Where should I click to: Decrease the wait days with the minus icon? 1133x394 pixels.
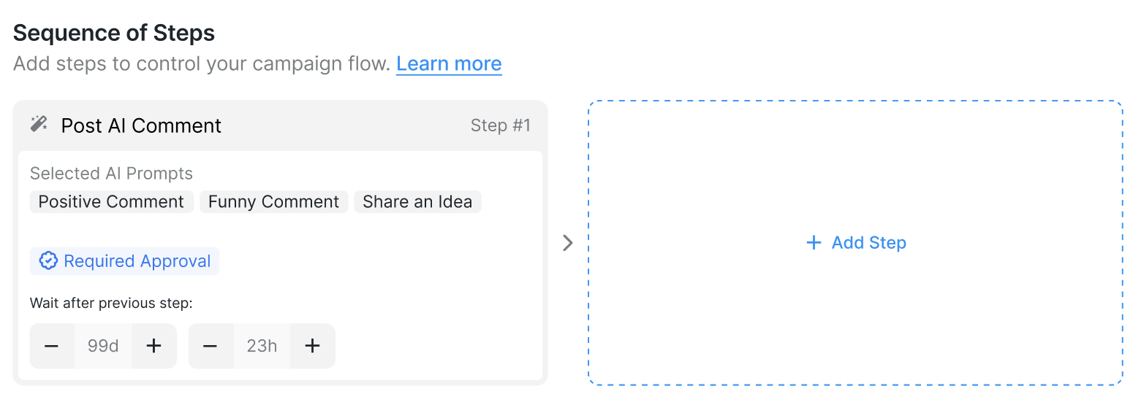coord(51,346)
